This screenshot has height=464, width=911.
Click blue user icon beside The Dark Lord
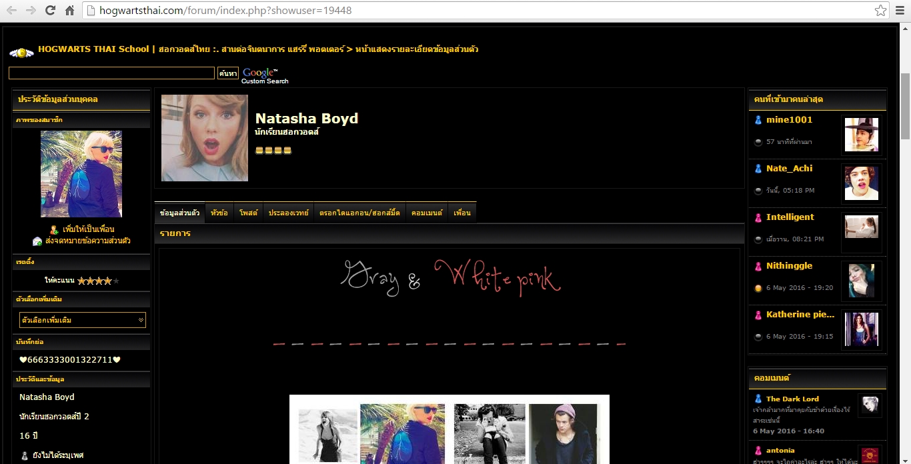pyautogui.click(x=758, y=399)
